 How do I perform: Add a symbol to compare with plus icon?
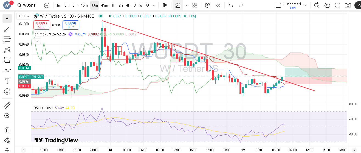47,5
